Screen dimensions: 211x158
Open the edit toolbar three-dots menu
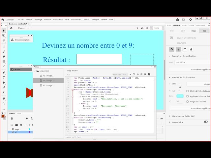[4, 109]
